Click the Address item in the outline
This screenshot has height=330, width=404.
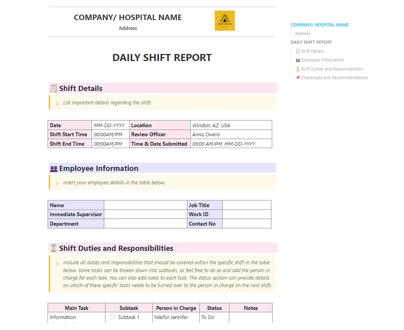pos(303,33)
